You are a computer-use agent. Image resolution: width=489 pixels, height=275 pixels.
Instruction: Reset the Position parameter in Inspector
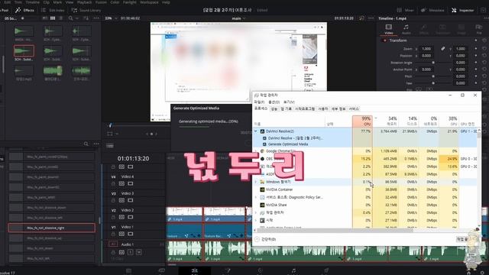pyautogui.click(x=484, y=56)
